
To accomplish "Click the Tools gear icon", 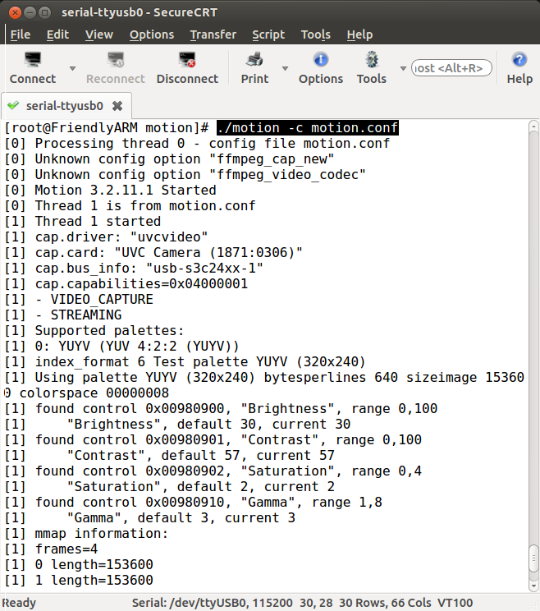I will [x=372, y=60].
